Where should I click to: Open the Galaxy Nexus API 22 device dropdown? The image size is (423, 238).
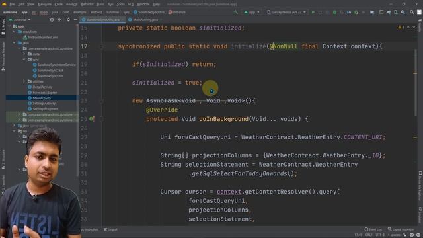[x=286, y=12]
